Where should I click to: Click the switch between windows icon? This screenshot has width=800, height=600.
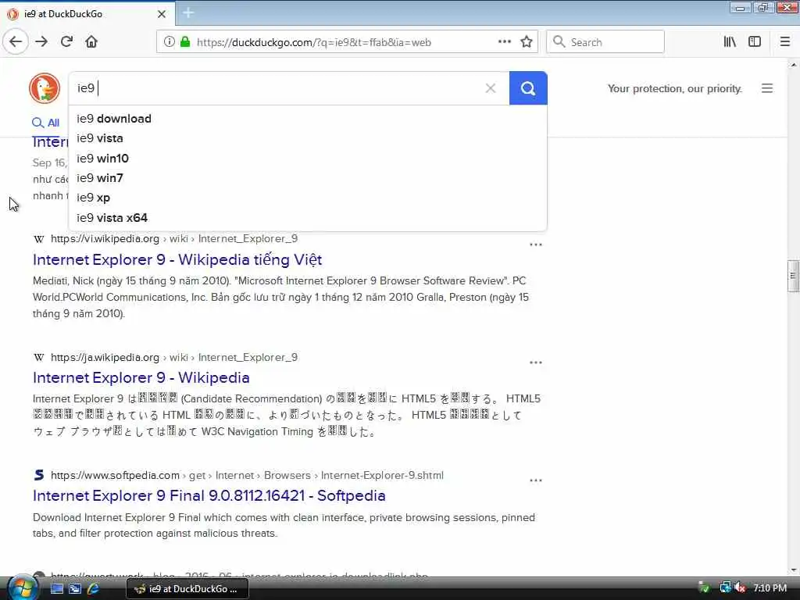(x=75, y=589)
